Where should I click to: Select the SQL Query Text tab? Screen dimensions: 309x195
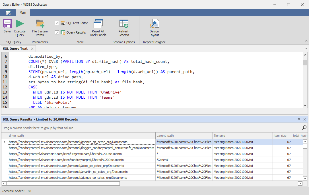click(15, 48)
